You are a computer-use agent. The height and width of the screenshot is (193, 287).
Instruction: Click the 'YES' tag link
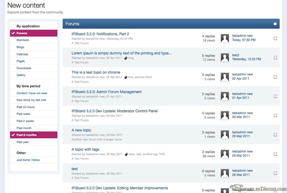162,154
